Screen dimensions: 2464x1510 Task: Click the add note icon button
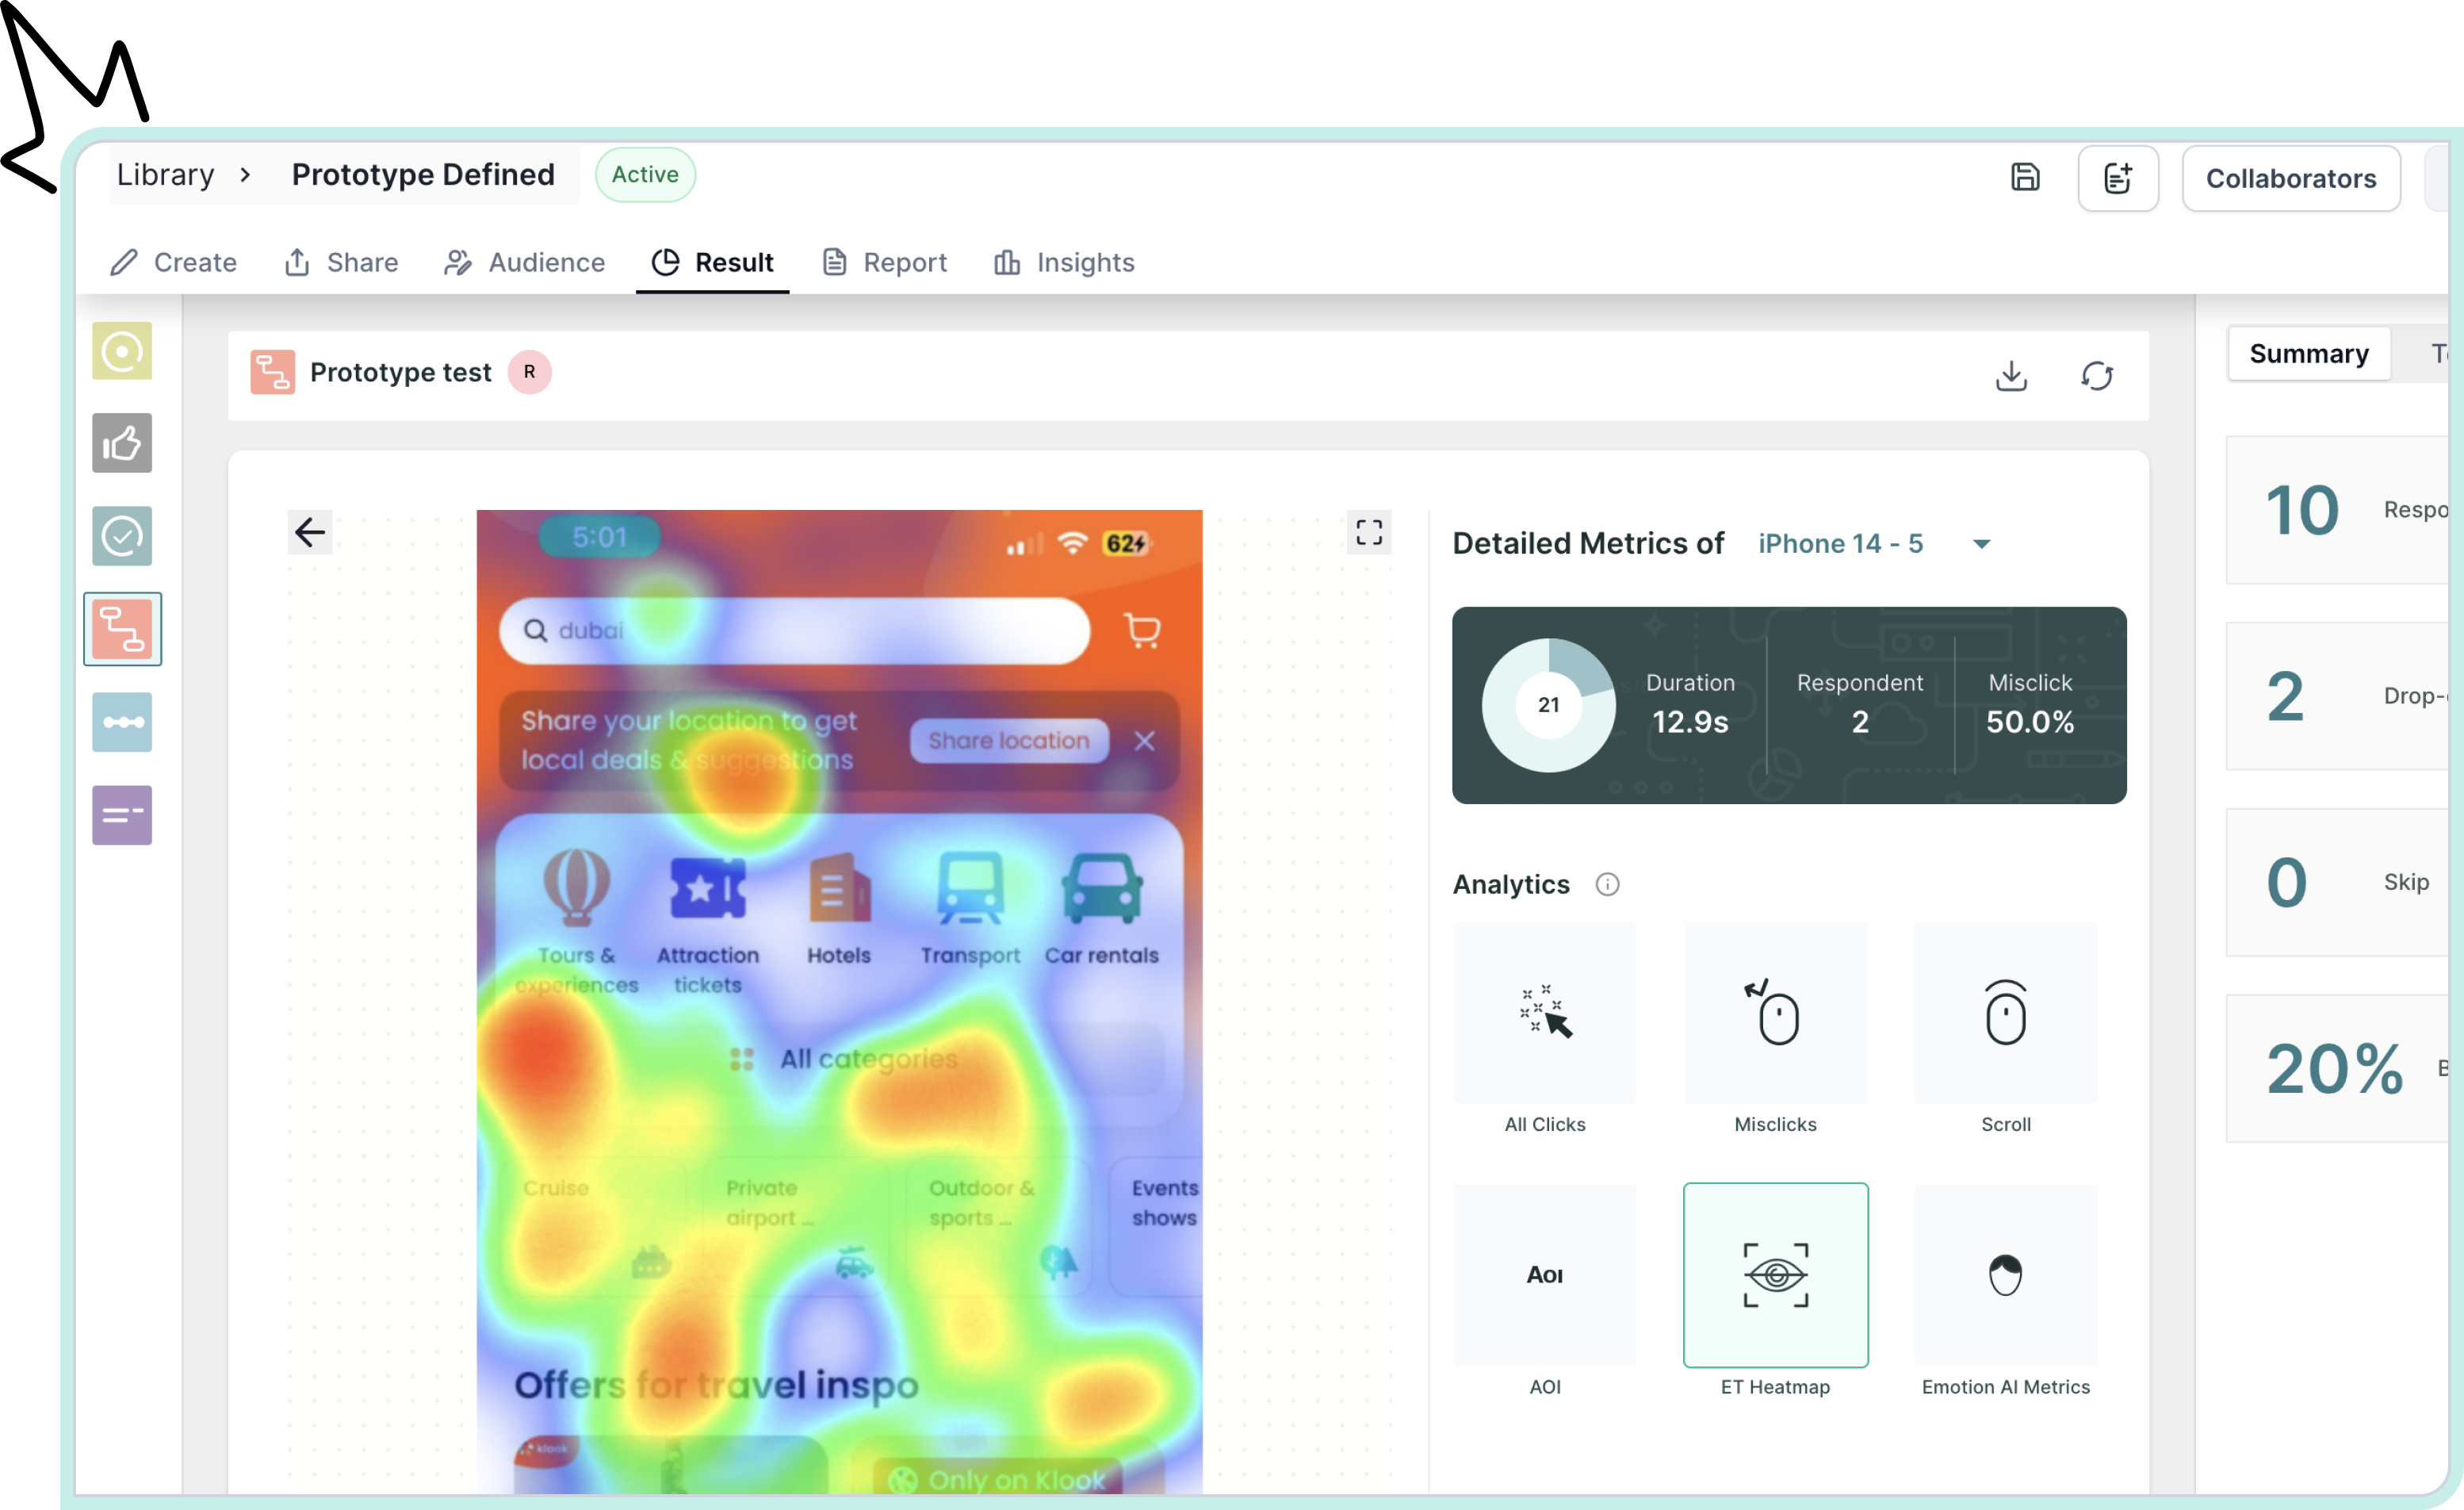coord(2118,178)
